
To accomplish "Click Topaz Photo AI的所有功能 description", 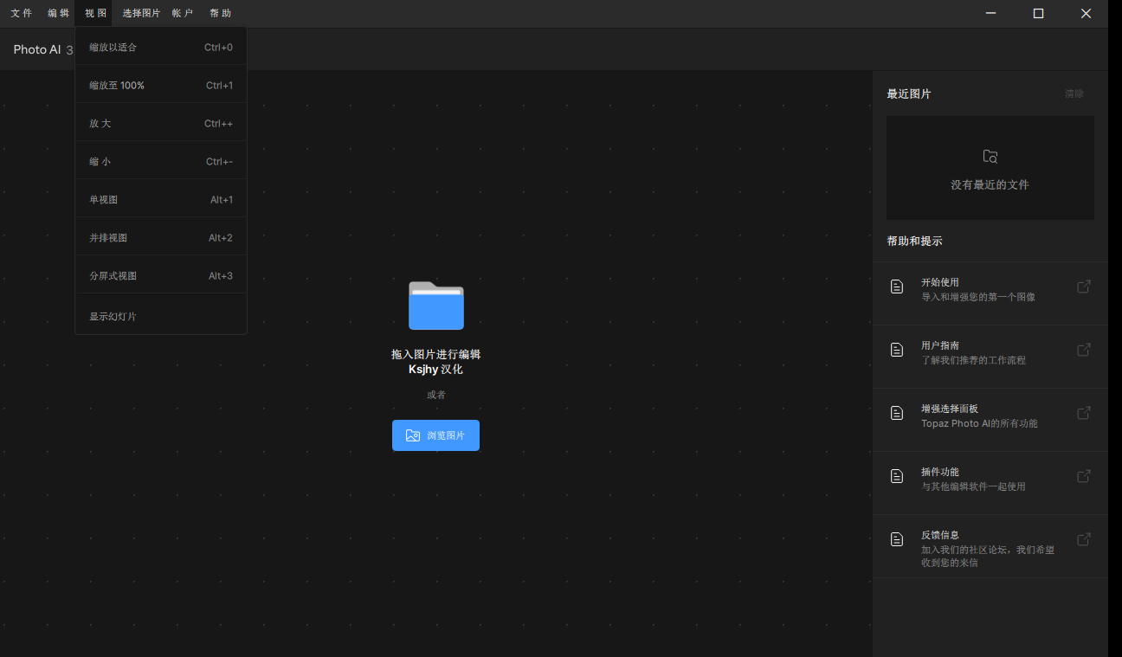I will pos(979,423).
